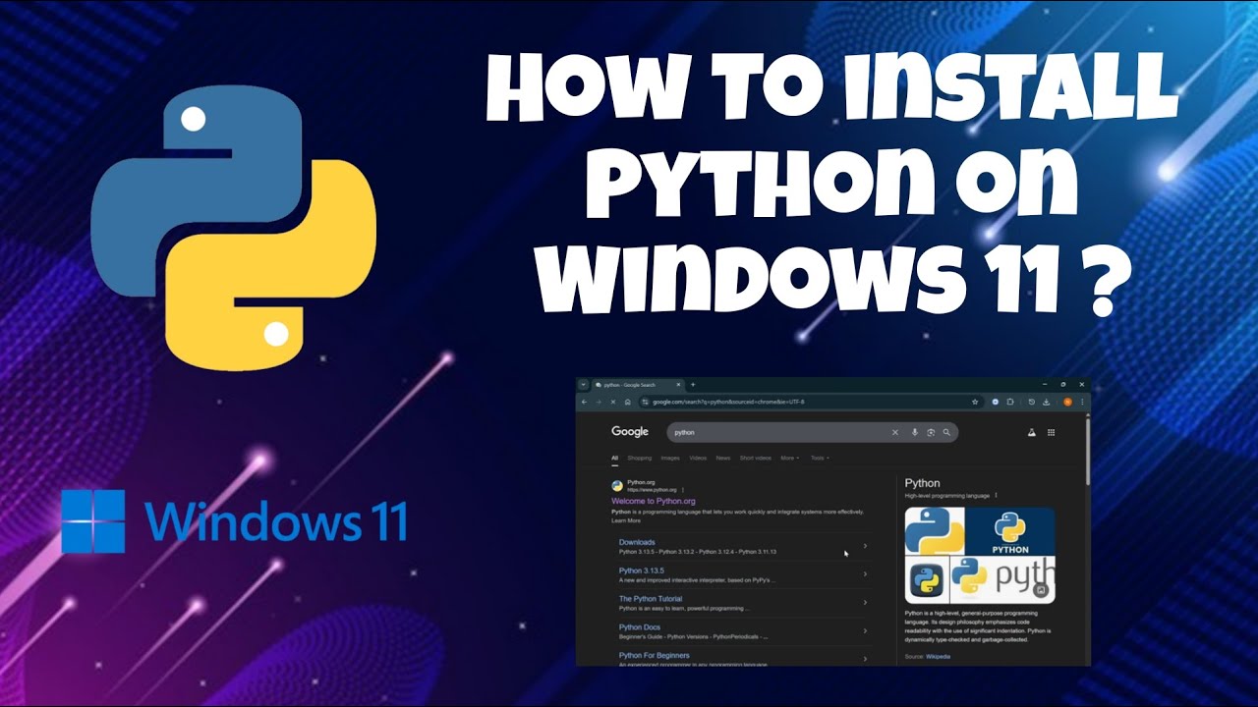Viewport: 1258px width, 707px height.
Task: Open the Downloads sitelink
Action: pos(637,542)
